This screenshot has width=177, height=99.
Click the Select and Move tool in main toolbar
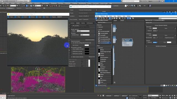coord(27,6)
